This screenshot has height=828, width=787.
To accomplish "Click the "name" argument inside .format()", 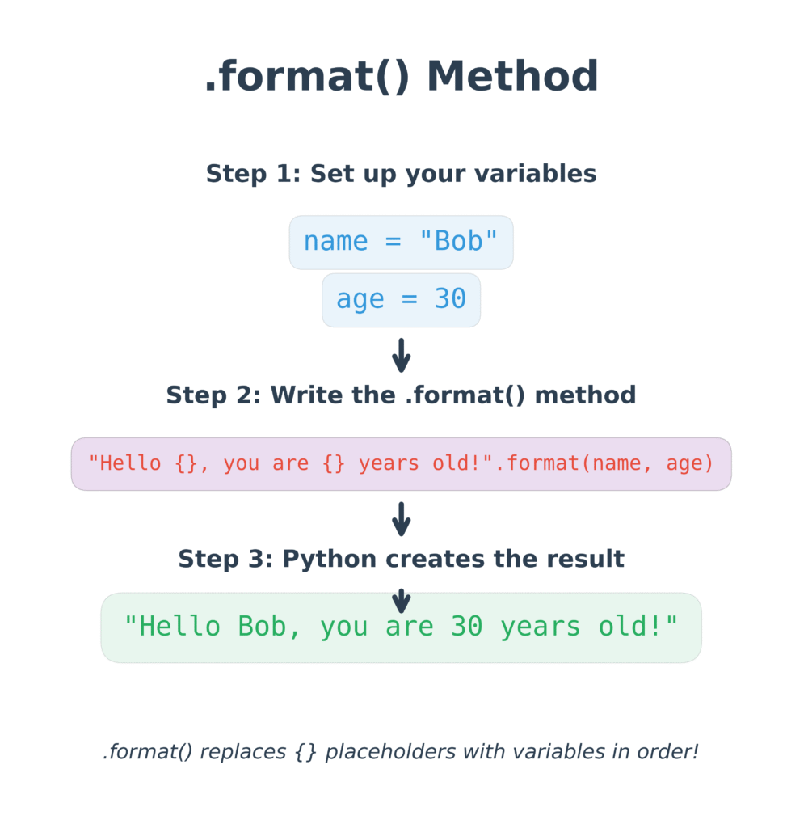I will pos(617,463).
